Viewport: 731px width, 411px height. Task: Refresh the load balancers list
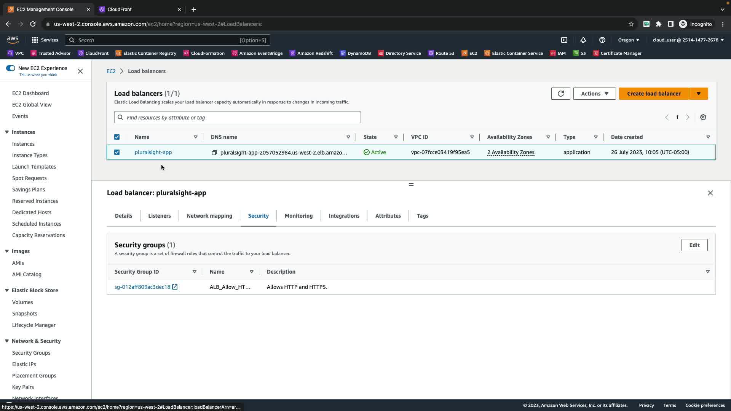(x=560, y=94)
